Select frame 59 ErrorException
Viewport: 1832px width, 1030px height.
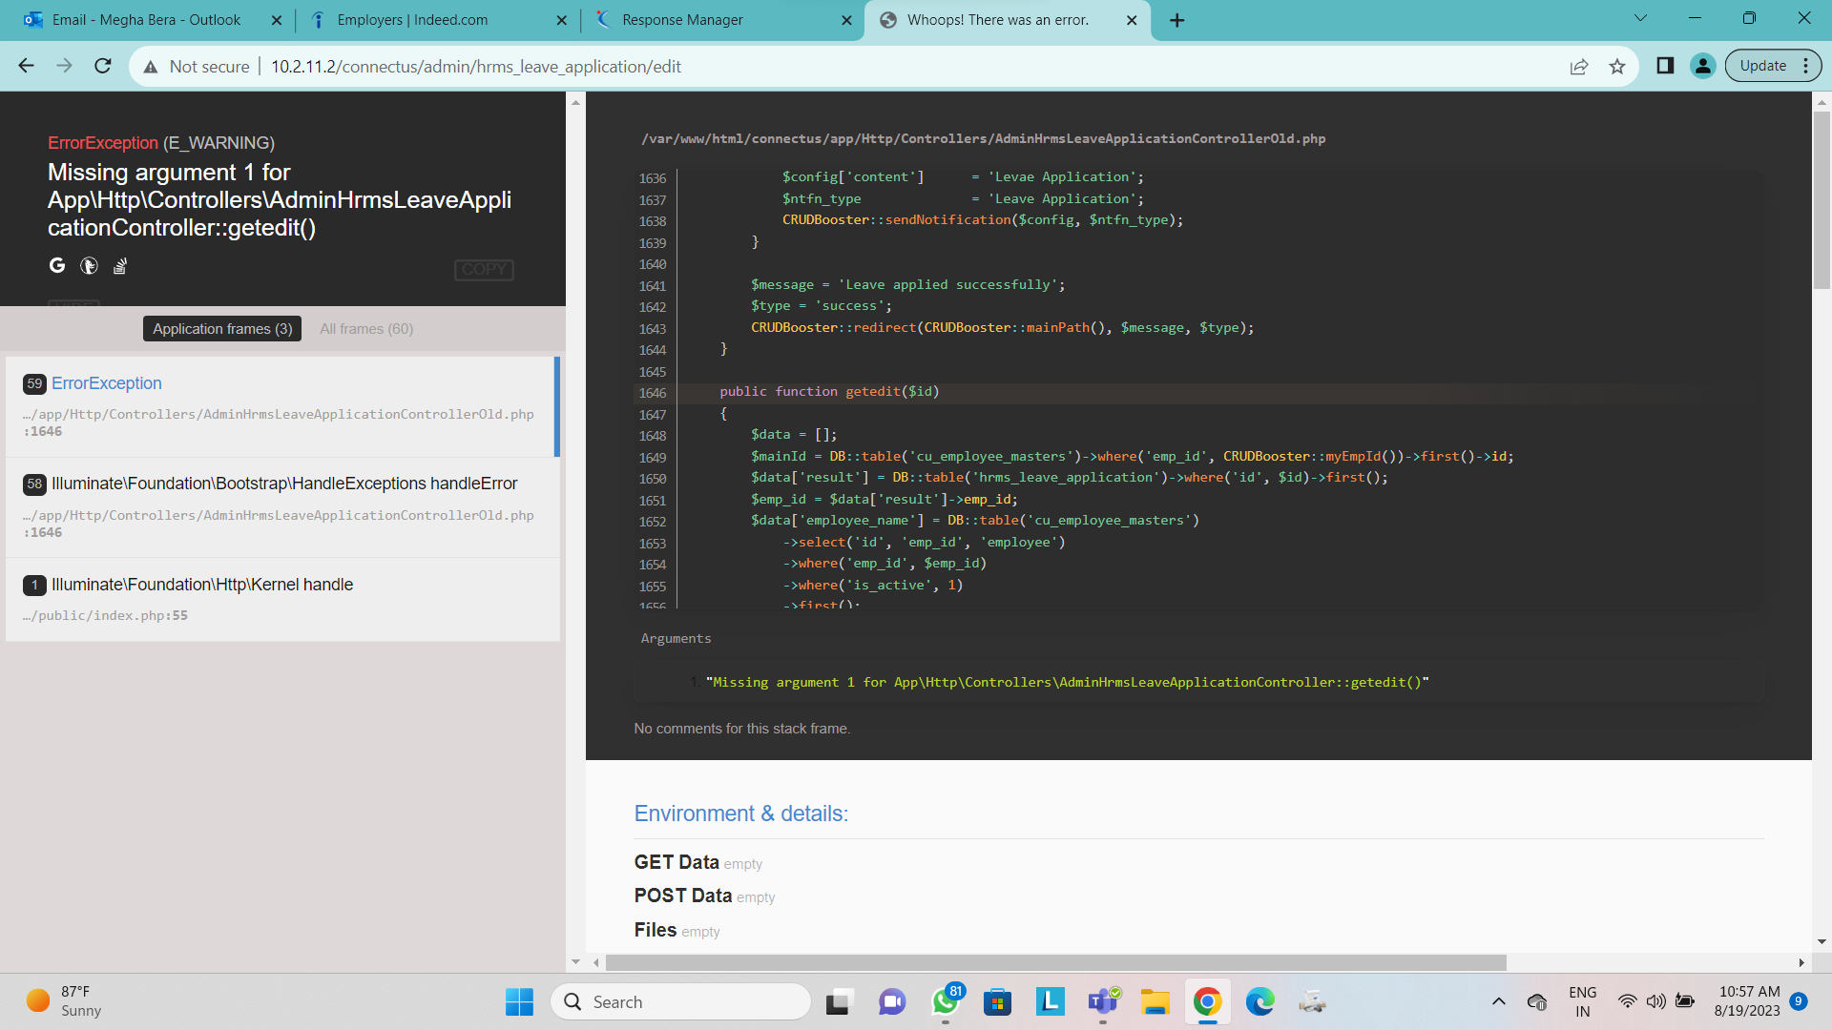point(281,406)
